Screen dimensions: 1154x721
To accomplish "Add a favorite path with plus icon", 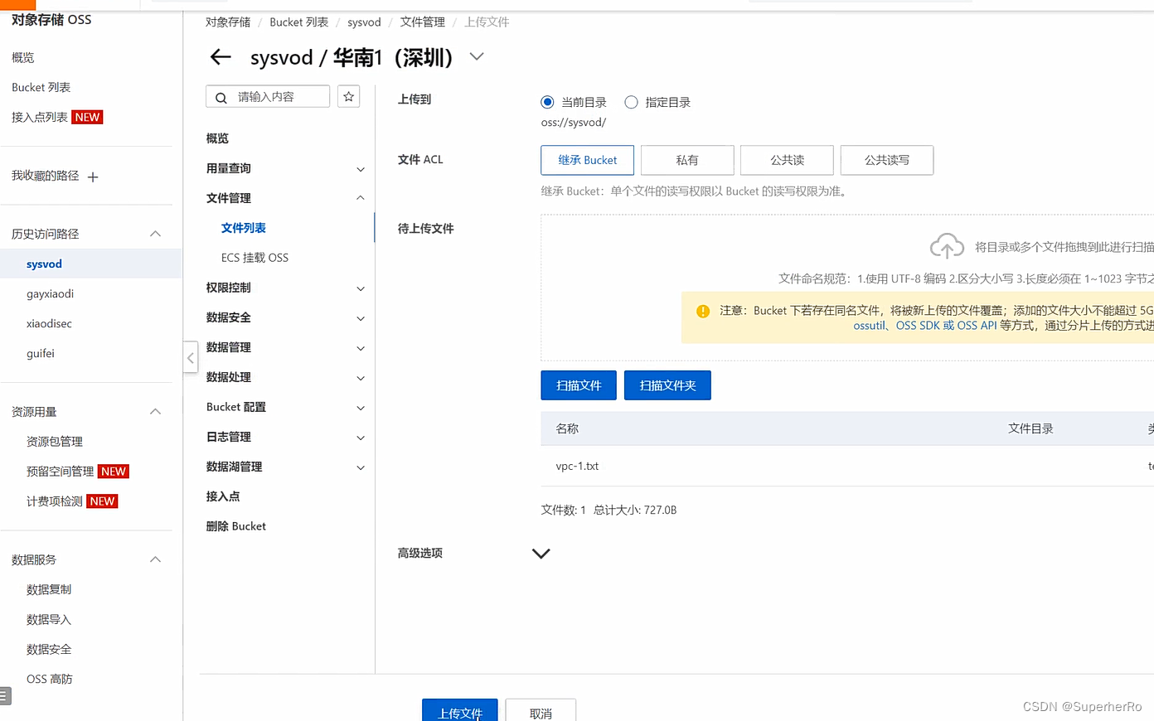I will (93, 177).
